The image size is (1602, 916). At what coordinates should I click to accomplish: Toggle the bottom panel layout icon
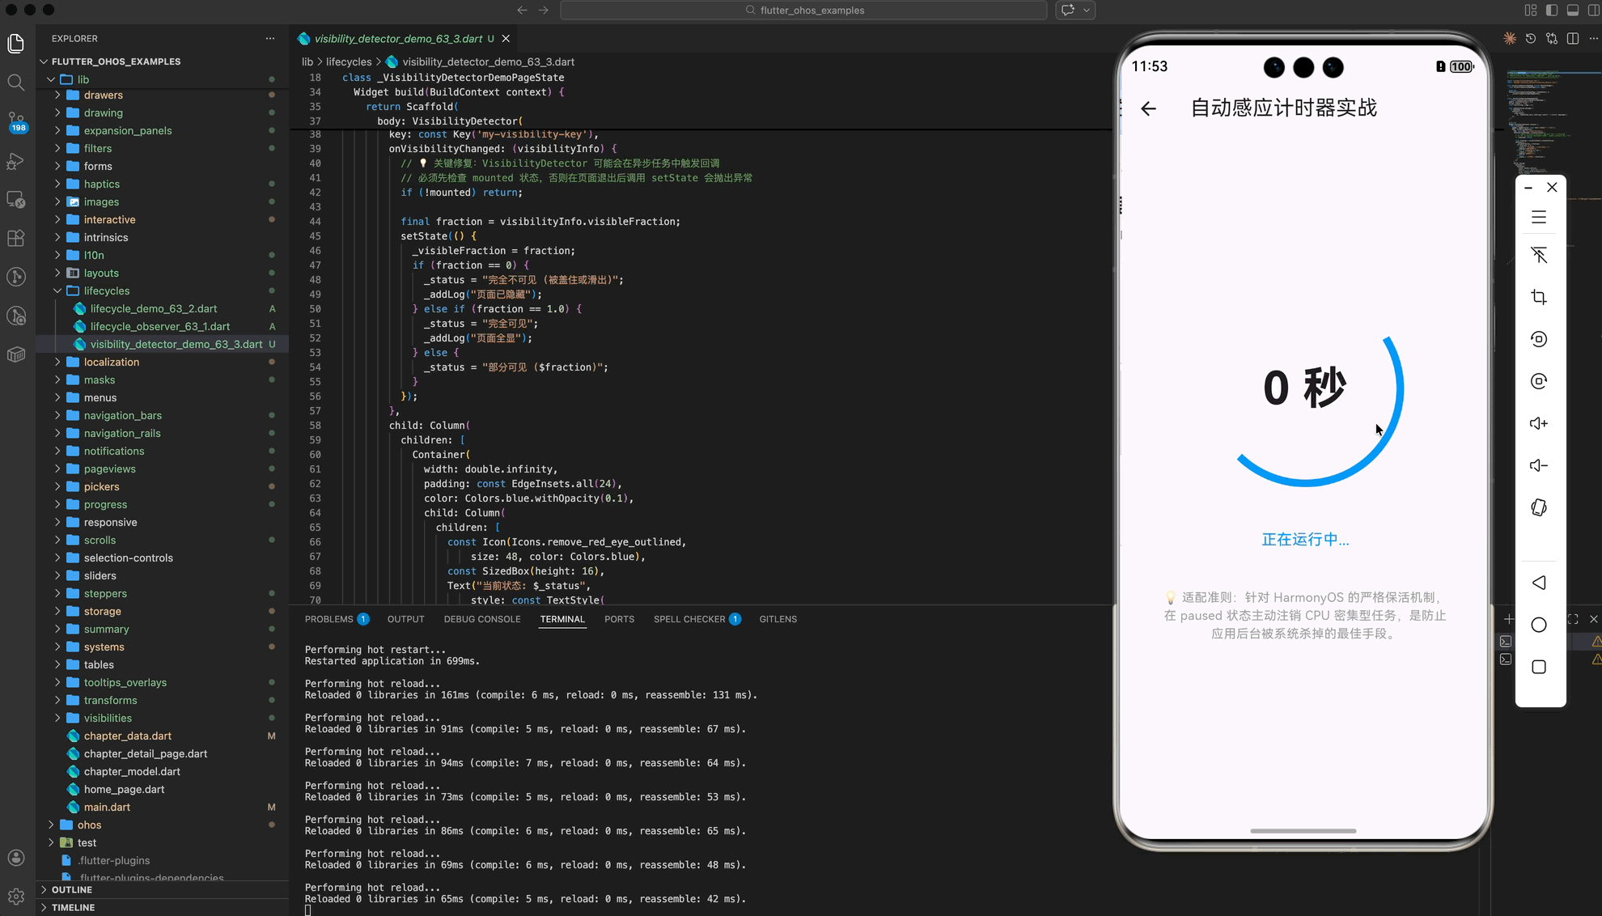point(1572,11)
